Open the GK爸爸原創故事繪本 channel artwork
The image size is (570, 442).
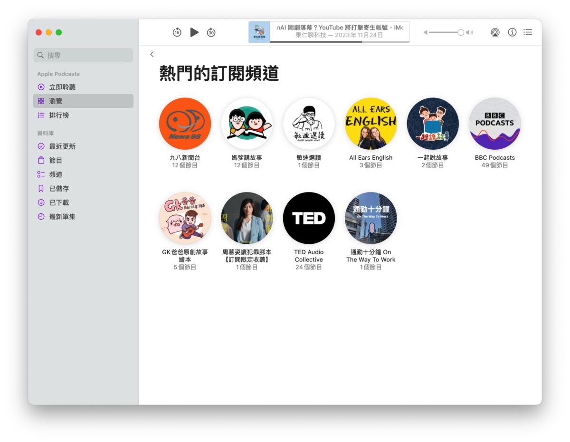pos(185,218)
